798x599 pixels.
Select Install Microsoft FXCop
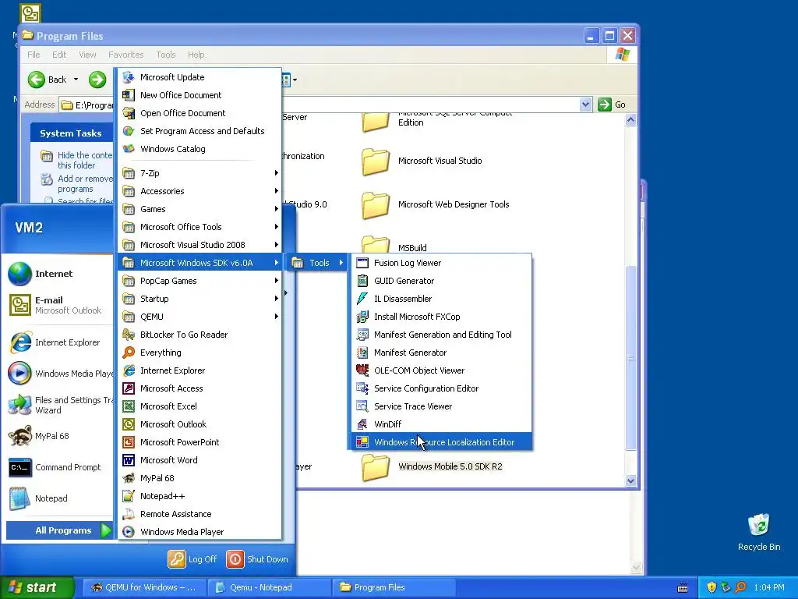tap(441, 317)
